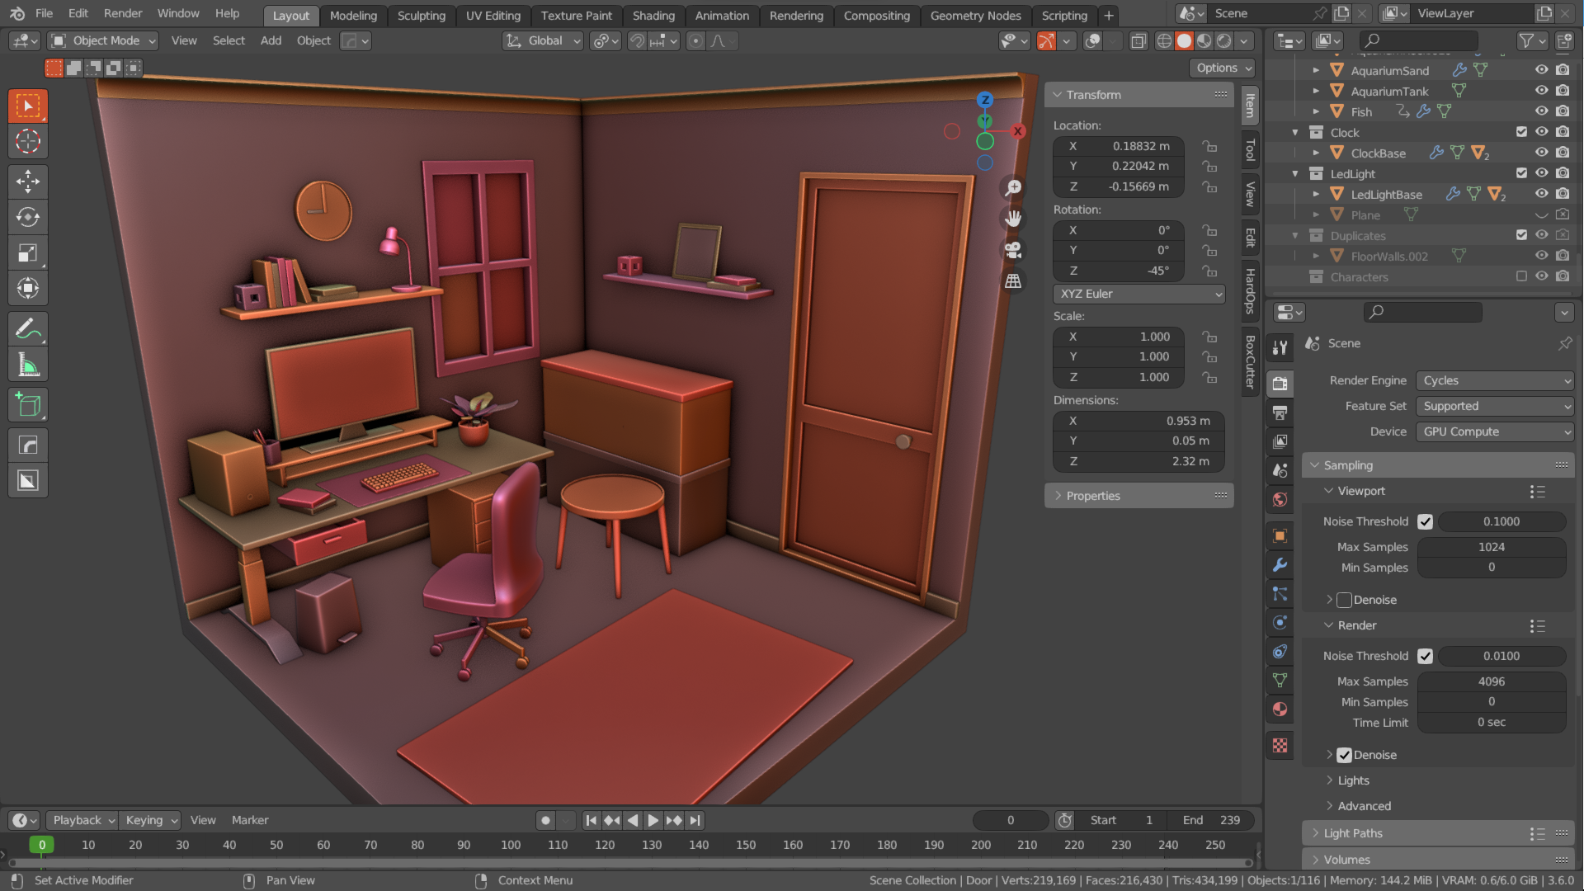Click the Modeling workspace tab

(x=352, y=14)
